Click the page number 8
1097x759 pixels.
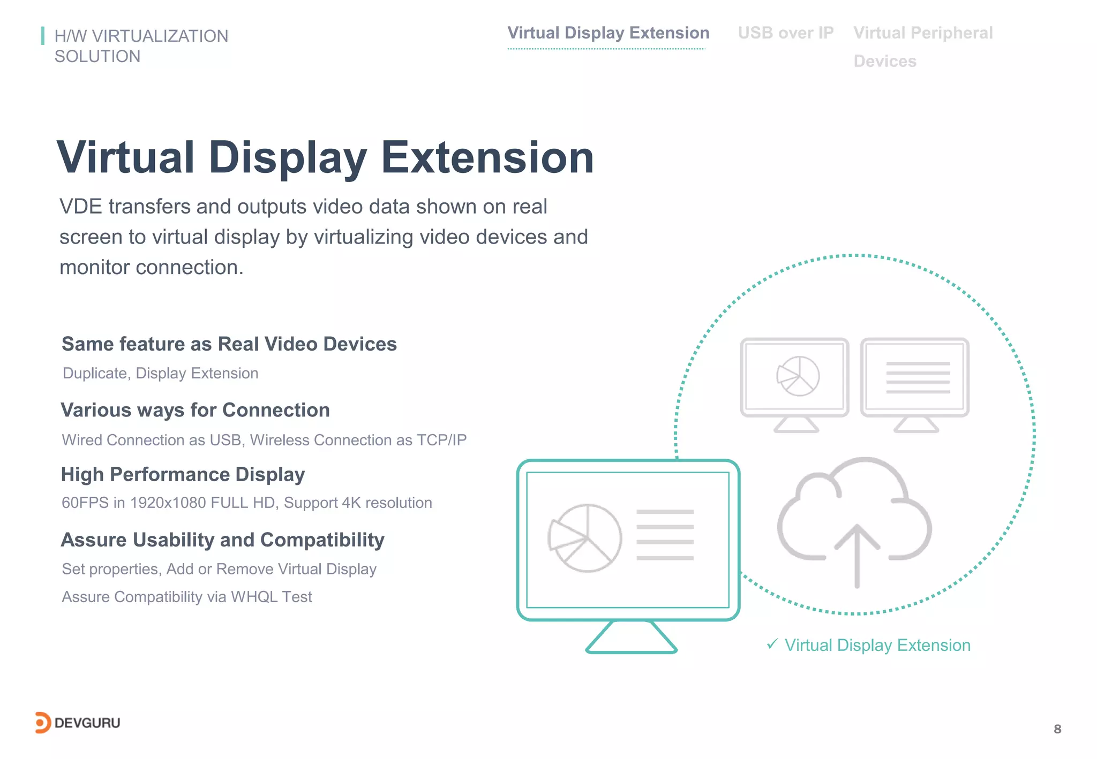pyautogui.click(x=1057, y=728)
